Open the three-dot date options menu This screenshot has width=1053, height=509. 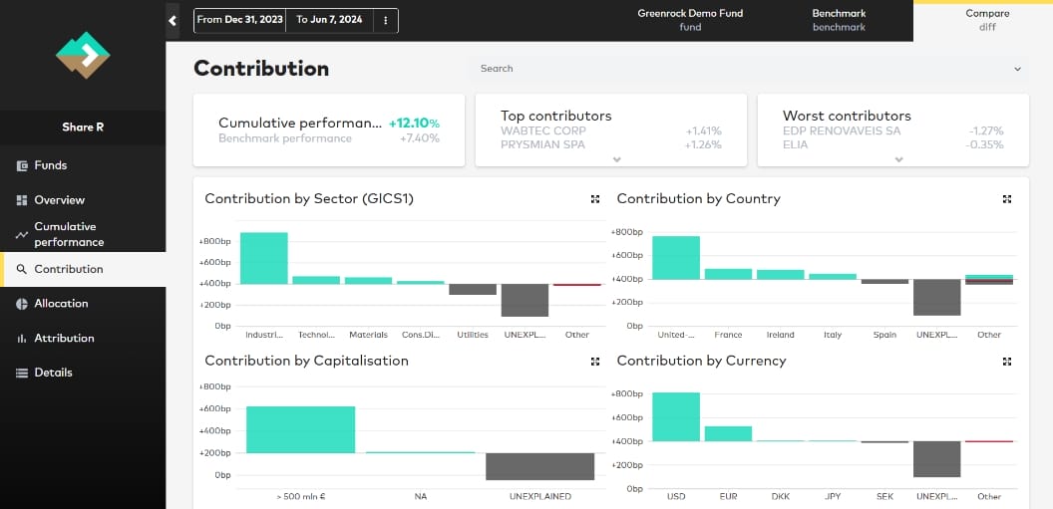(385, 20)
